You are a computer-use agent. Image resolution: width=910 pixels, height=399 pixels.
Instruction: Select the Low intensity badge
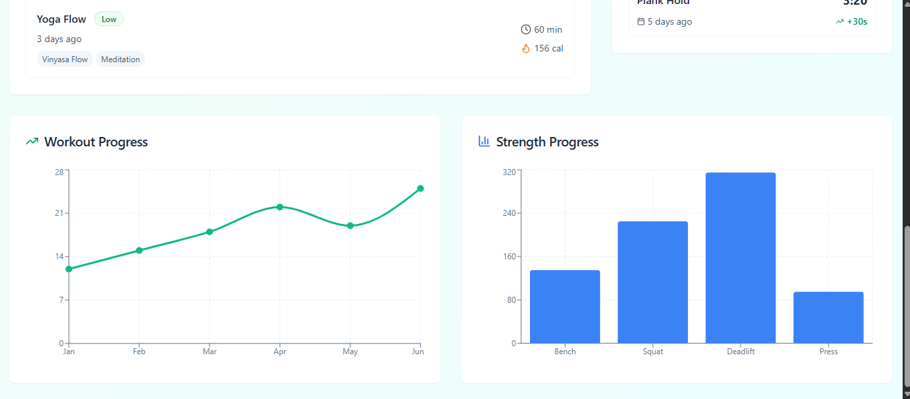109,19
